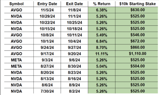Click the $860.00 stake cell
This screenshot has width=159, height=95.
(x=138, y=47)
